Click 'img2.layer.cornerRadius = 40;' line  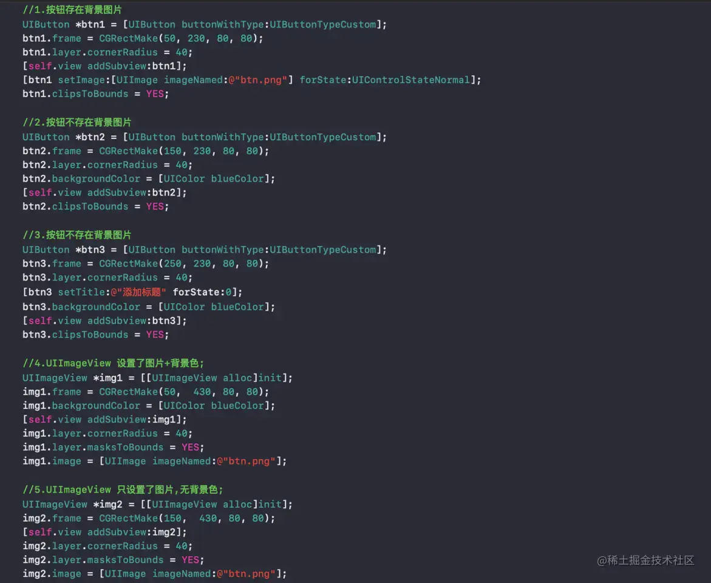(x=107, y=546)
